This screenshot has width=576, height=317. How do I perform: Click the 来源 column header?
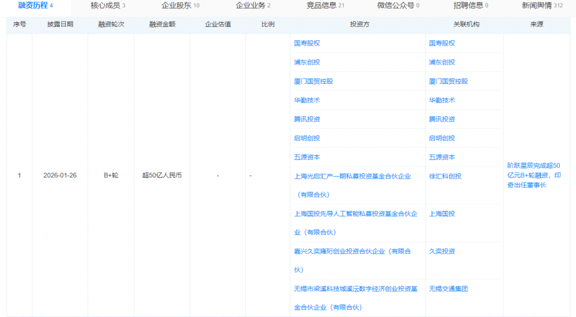[536, 25]
